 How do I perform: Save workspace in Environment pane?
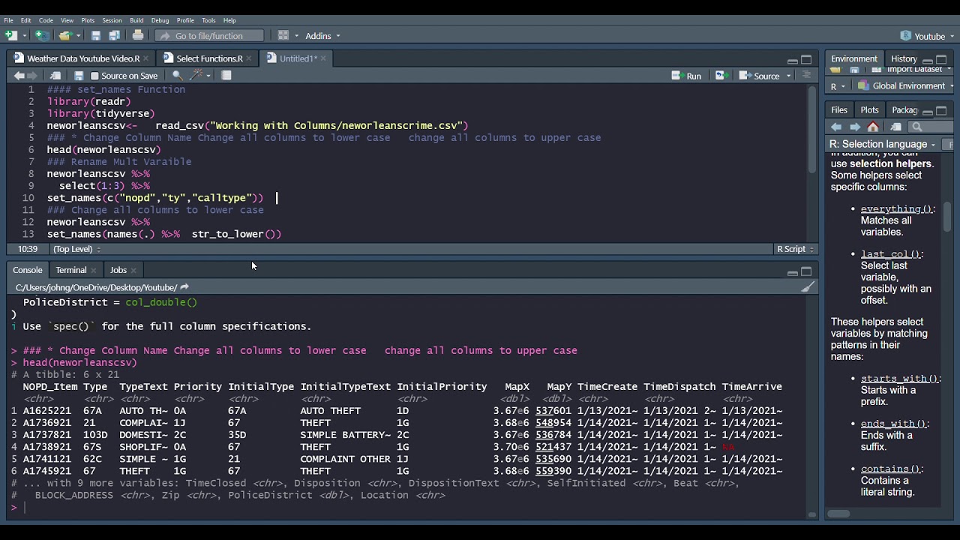(854, 70)
